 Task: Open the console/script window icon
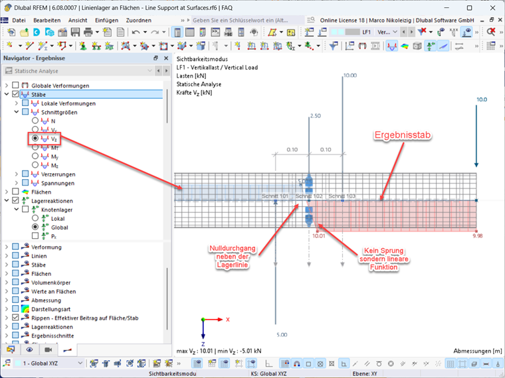coord(215,32)
